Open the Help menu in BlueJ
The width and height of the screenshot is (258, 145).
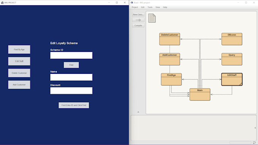coord(165,7)
